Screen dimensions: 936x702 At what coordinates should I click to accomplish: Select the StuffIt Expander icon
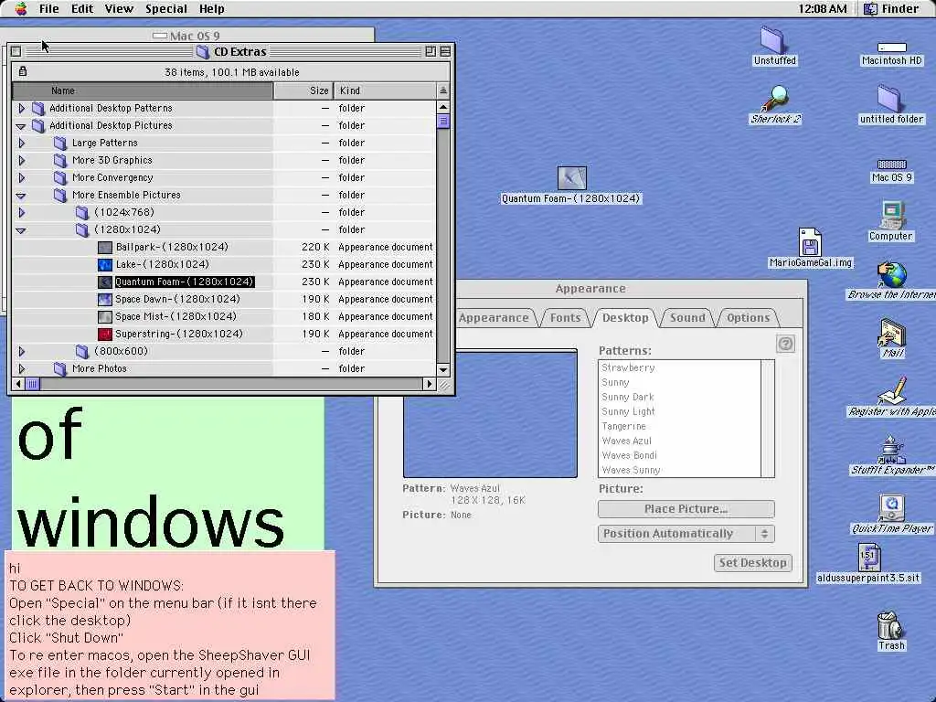(891, 450)
